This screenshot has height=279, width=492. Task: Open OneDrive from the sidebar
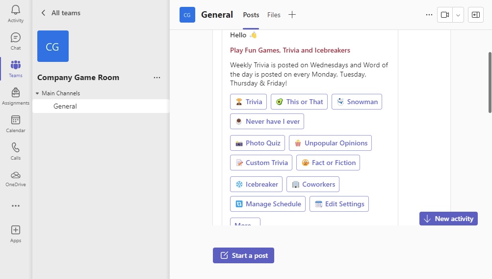15,179
